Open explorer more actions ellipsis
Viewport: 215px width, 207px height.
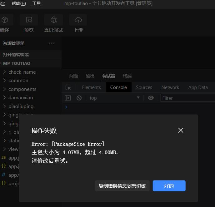[52, 43]
